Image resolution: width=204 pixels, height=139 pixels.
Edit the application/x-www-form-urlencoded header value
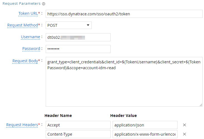click(x=145, y=134)
